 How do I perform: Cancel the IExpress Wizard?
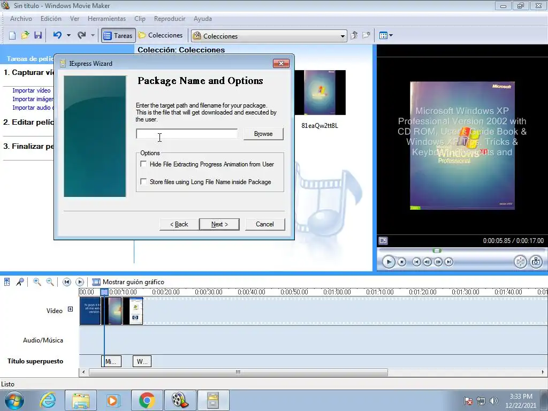click(265, 224)
